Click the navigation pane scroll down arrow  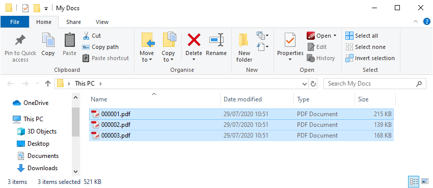click(x=76, y=171)
